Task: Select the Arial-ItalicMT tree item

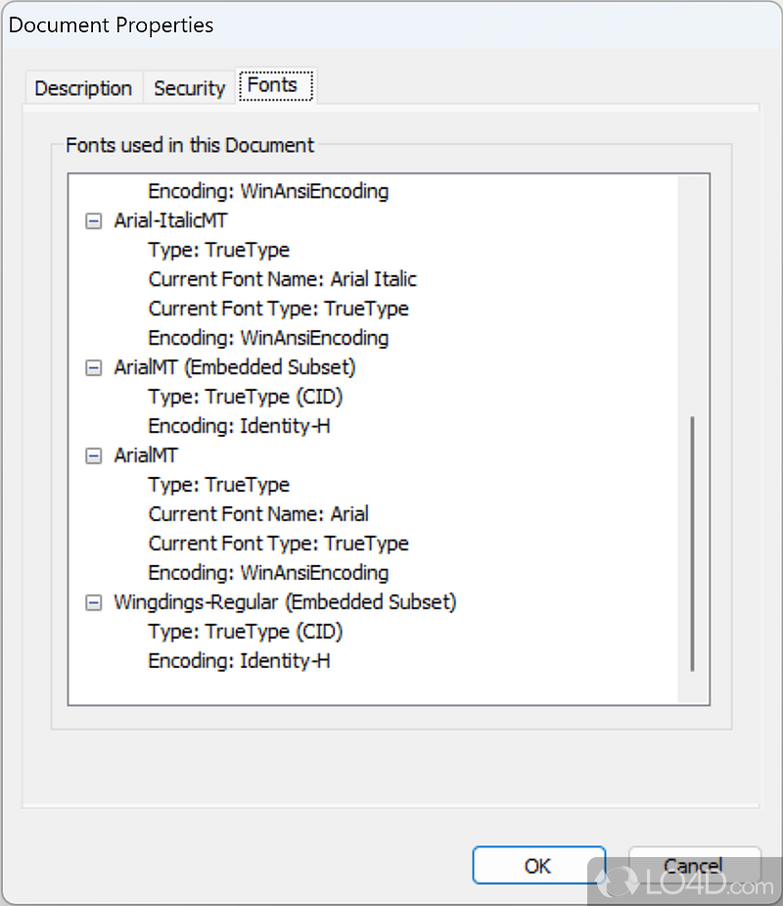Action: click(171, 220)
